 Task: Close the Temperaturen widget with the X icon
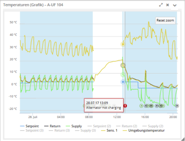168,5
